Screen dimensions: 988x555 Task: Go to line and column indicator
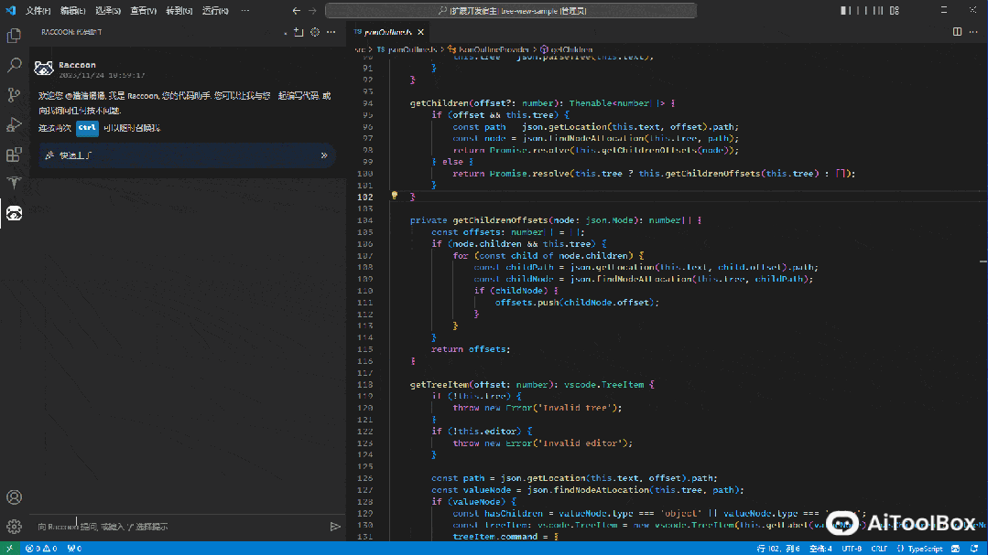[x=778, y=549]
